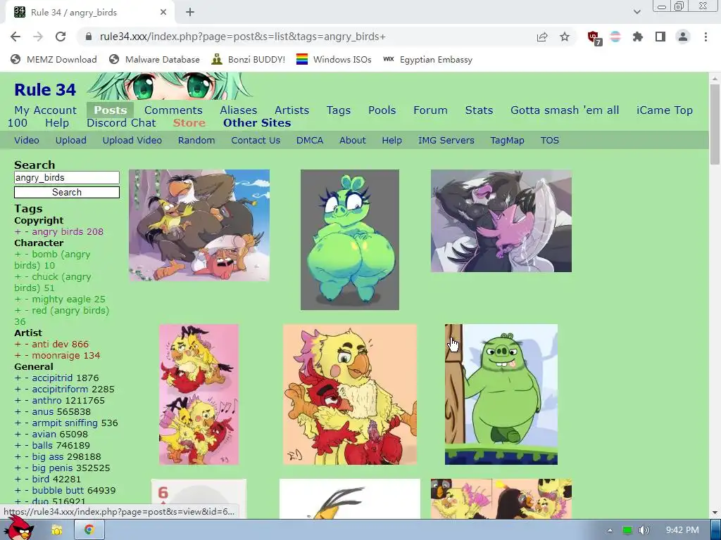
Task: Open the IMG Servers link
Action: (446, 141)
